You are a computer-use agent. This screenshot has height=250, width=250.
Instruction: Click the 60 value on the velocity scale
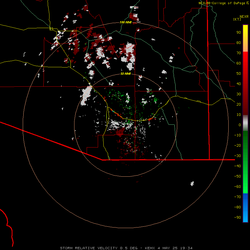pyautogui.click(x=239, y=63)
